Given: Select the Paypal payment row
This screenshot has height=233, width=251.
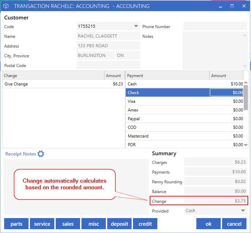Looking at the screenshot, I should [185, 119].
